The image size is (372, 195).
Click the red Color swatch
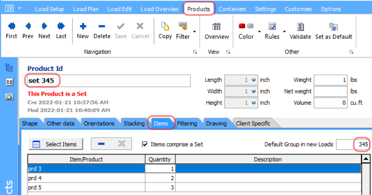point(242,26)
